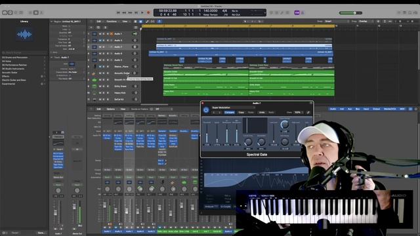The width and height of the screenshot is (420, 236).
Task: Click the link icon in the plugin header
Action: [308, 112]
